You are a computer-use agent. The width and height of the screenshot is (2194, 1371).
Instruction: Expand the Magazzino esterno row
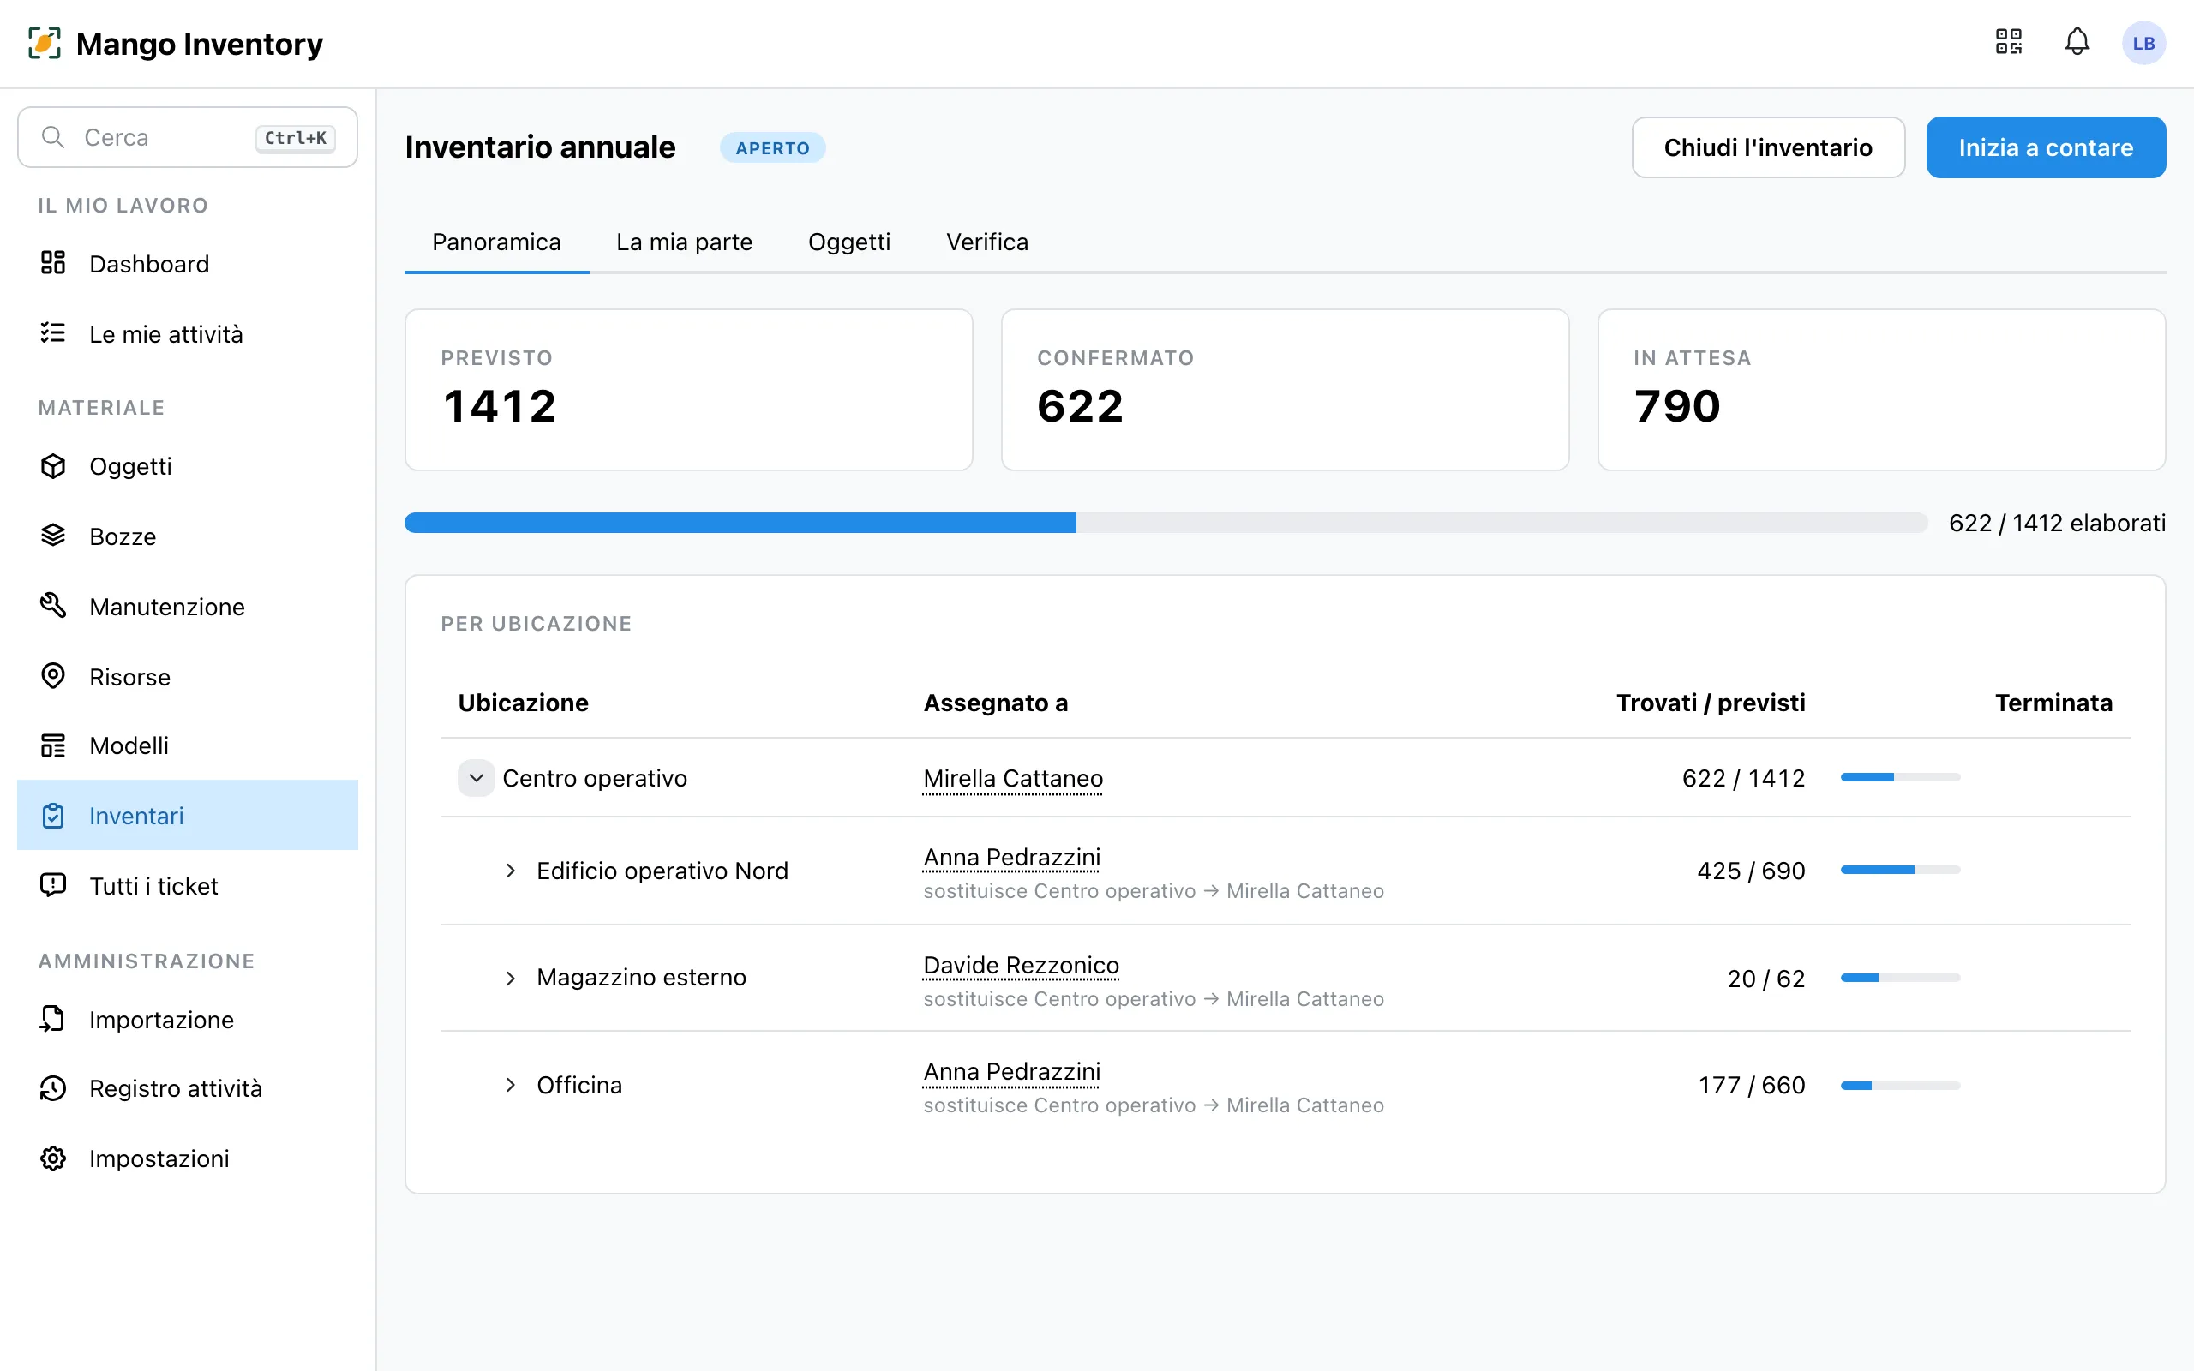pos(511,978)
